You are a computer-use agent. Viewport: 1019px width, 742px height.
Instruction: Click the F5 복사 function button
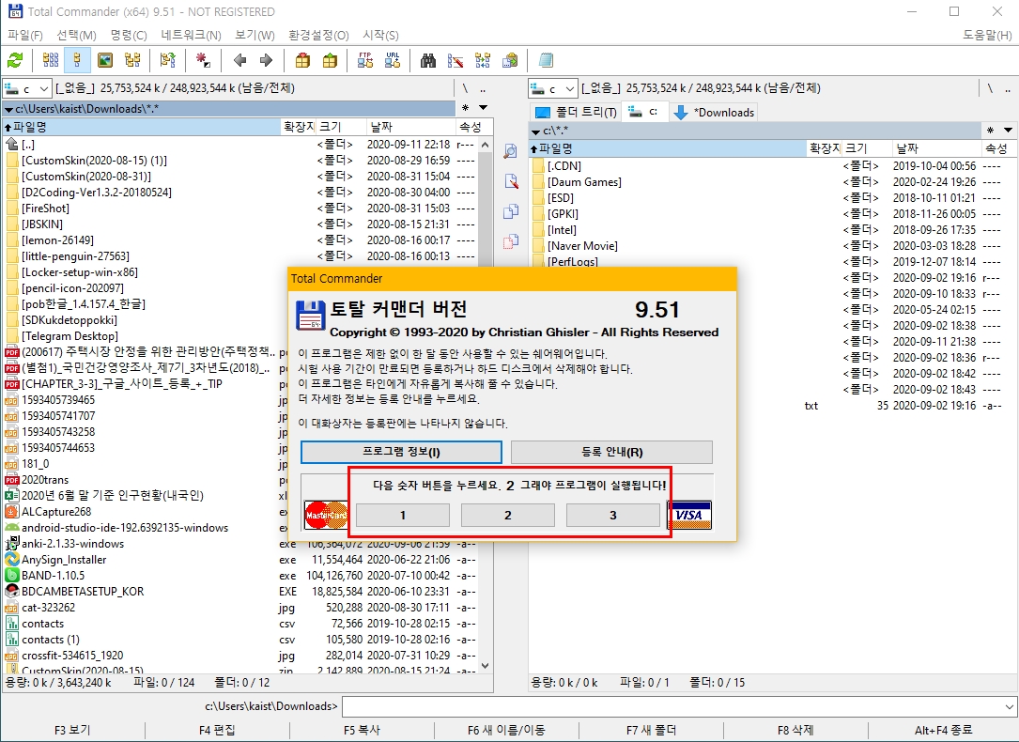[x=362, y=731]
